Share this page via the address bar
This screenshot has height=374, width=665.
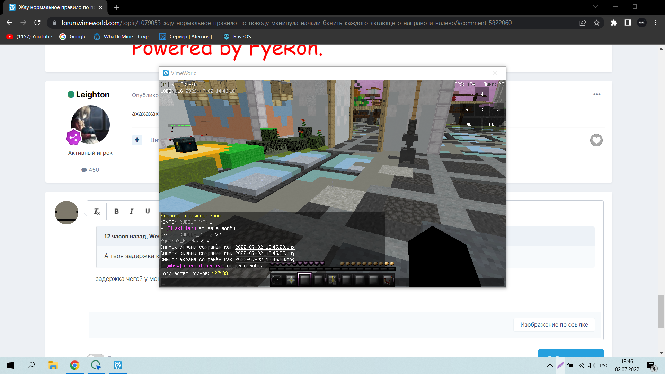[x=583, y=23]
